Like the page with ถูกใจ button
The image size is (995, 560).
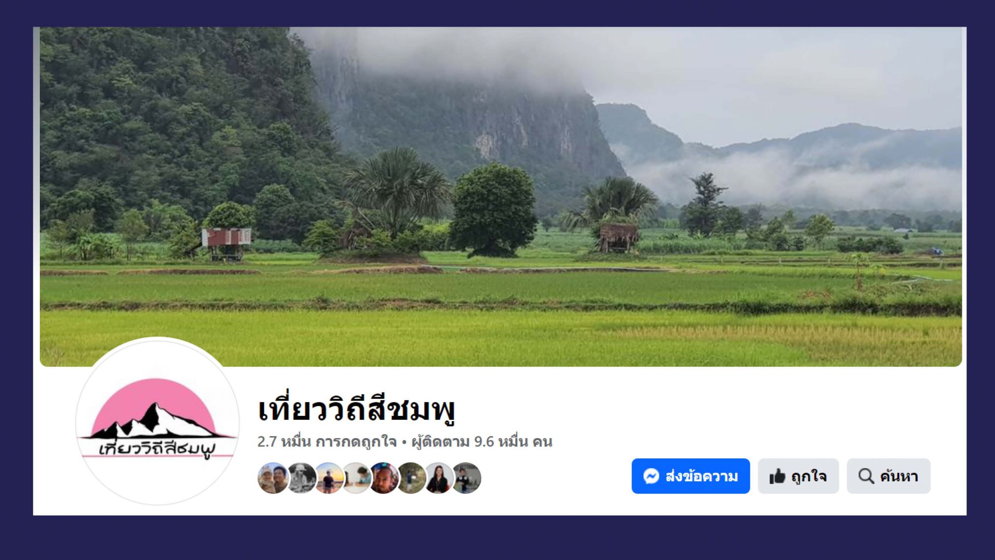coord(798,476)
